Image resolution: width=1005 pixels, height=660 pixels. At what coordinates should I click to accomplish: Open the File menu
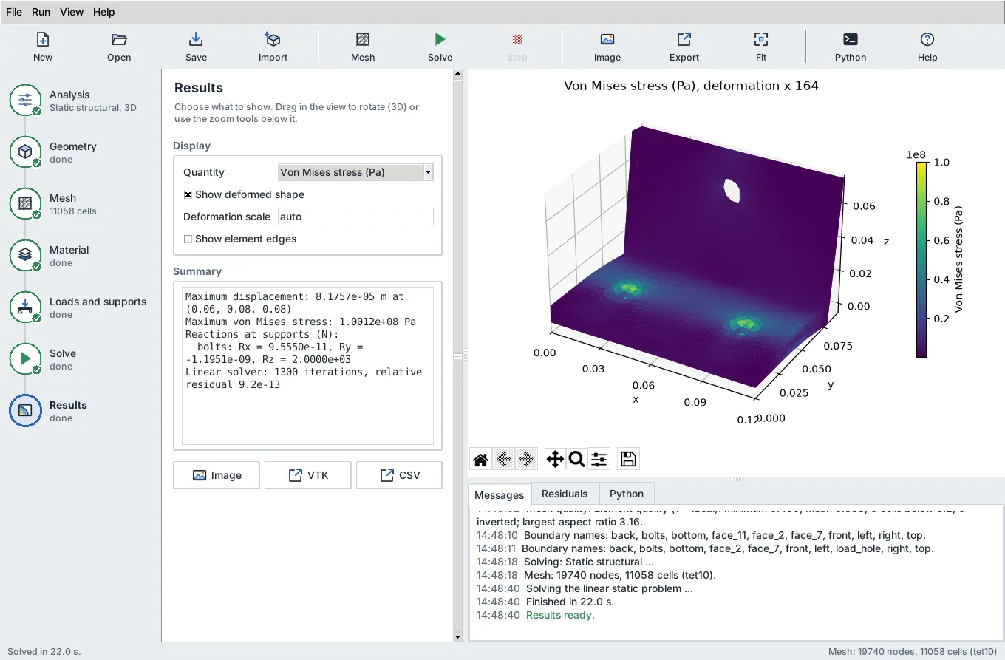14,12
